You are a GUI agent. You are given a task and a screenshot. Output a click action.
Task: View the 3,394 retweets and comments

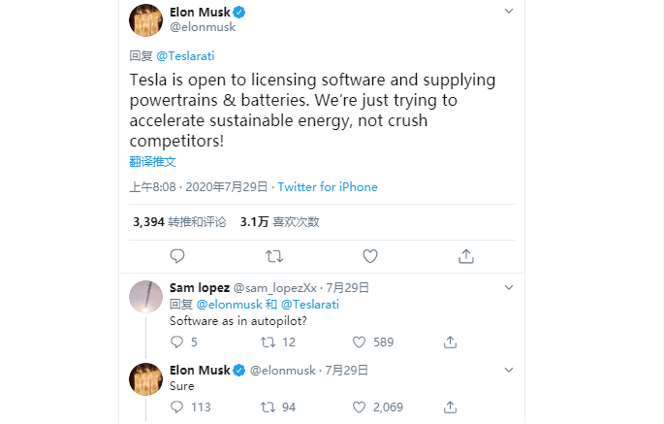[x=179, y=221]
